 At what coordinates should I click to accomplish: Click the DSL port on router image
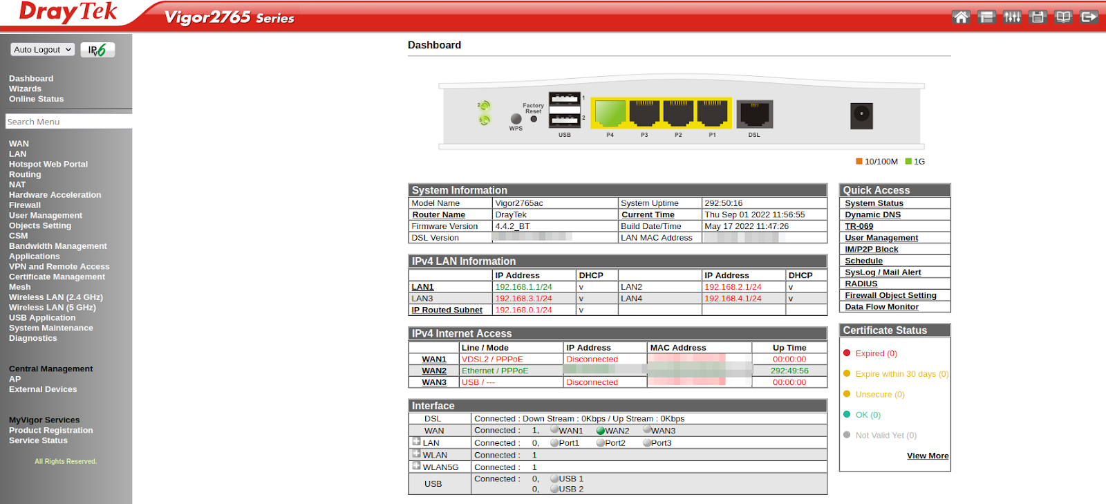click(x=754, y=114)
